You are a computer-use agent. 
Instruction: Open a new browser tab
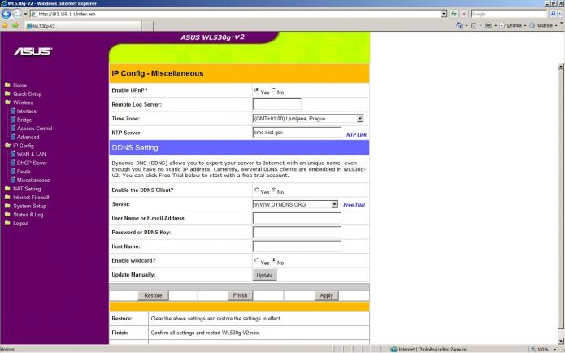point(147,26)
